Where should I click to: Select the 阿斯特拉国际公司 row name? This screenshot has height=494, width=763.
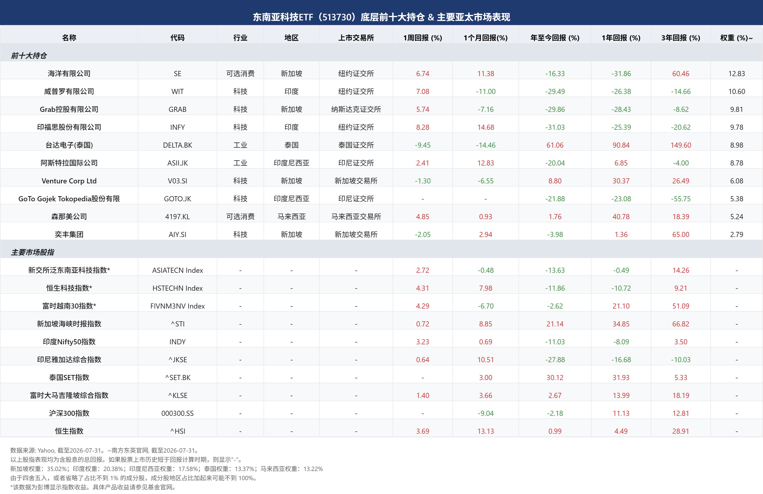(x=69, y=163)
